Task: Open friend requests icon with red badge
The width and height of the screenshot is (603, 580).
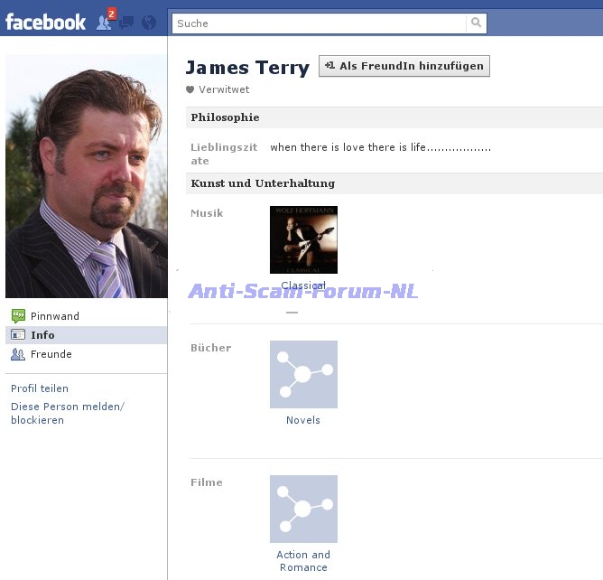Action: 105,22
